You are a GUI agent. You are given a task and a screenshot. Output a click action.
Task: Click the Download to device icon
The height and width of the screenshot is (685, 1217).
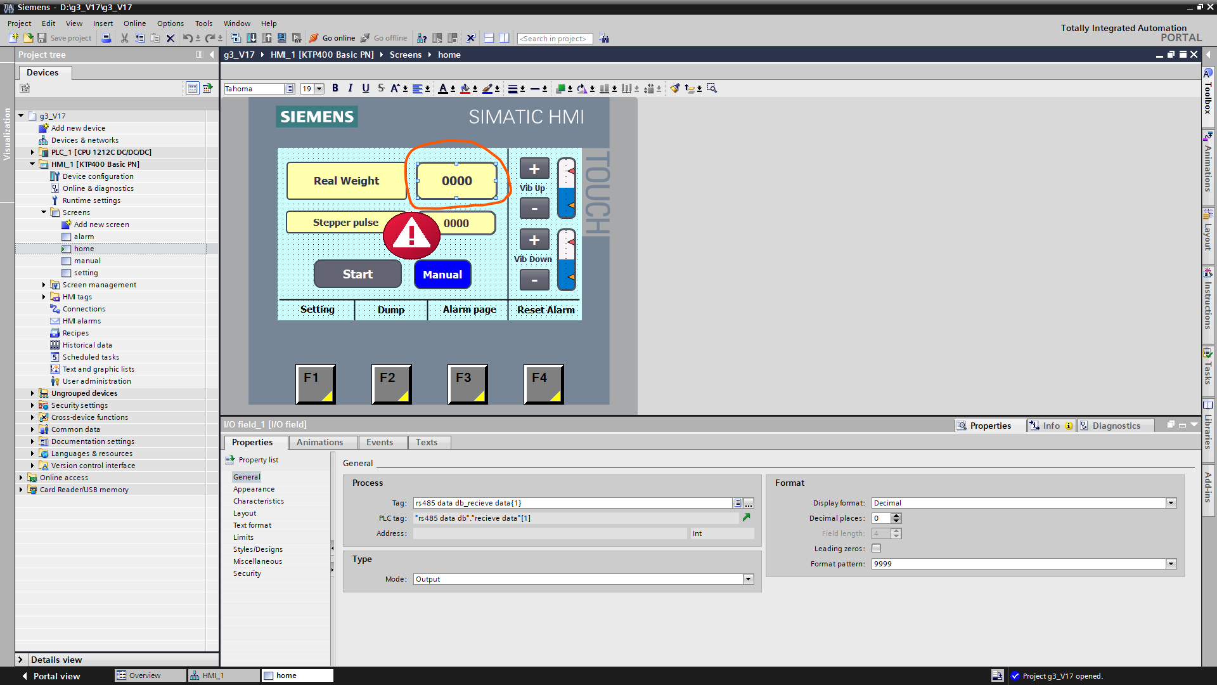(x=252, y=38)
